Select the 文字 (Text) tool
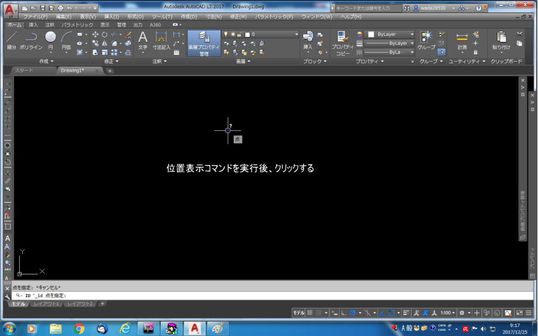The height and width of the screenshot is (336, 538). tap(143, 41)
